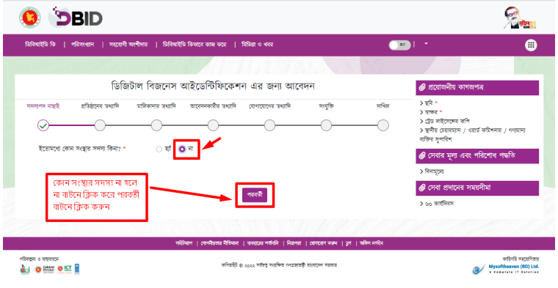Open the সাইটম্যাপ footer link
This screenshot has height=288, width=558.
pyautogui.click(x=184, y=243)
